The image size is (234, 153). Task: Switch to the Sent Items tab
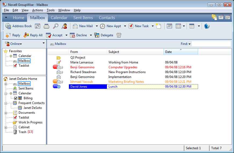coord(83,18)
